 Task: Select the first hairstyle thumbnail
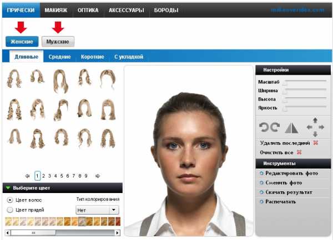(13, 79)
